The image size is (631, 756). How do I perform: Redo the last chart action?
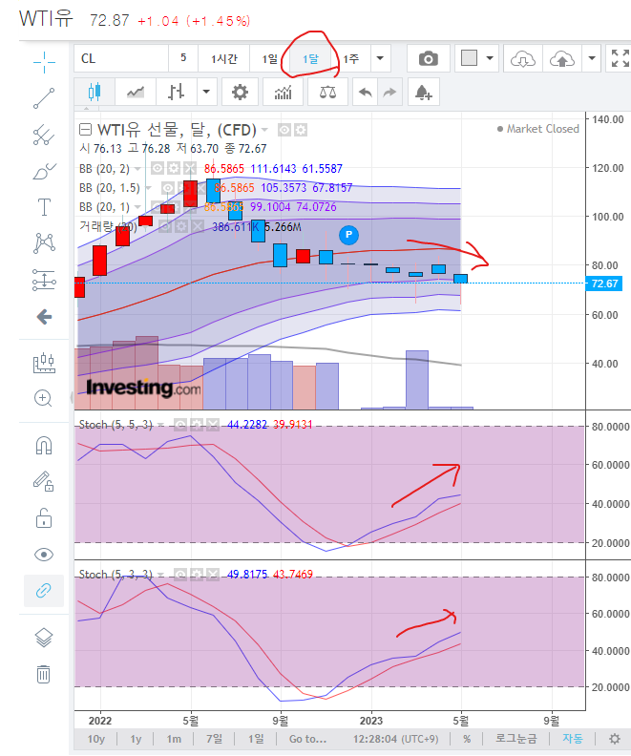pyautogui.click(x=389, y=92)
